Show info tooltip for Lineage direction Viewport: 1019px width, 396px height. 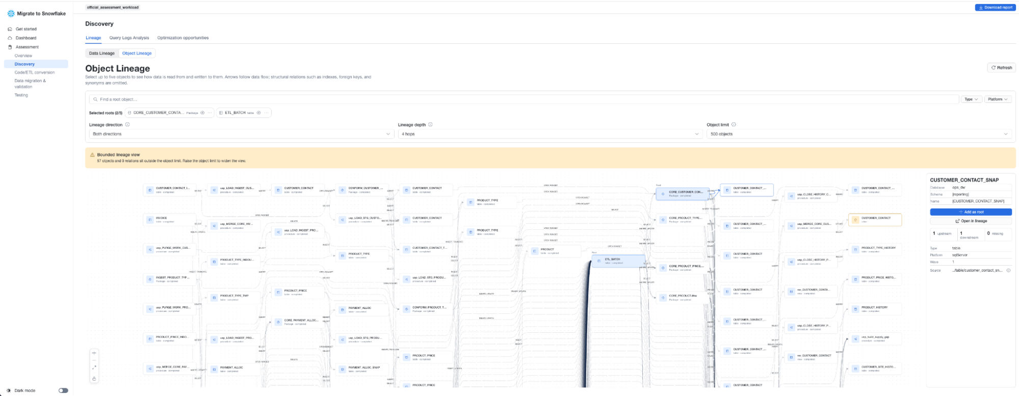pyautogui.click(x=127, y=124)
